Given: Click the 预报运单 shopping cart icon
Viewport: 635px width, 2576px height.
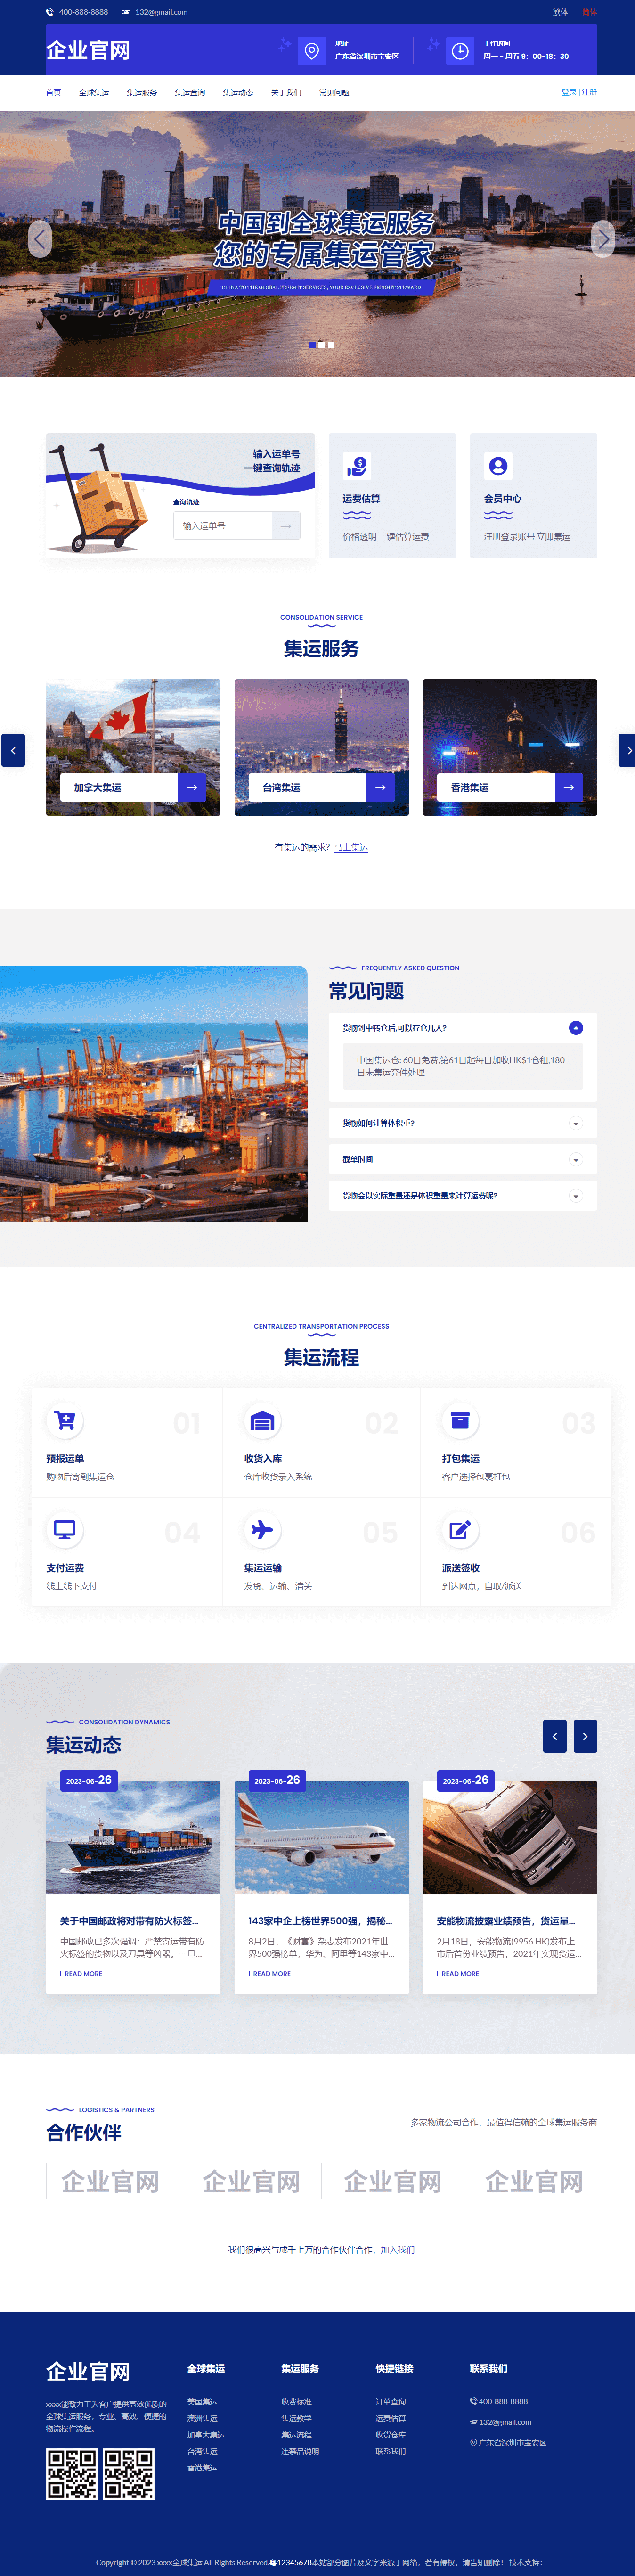Looking at the screenshot, I should coord(65,1420).
